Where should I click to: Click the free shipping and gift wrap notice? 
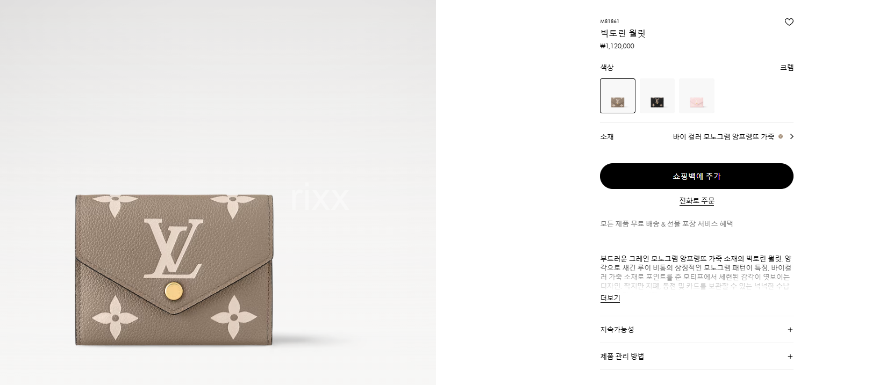667,224
